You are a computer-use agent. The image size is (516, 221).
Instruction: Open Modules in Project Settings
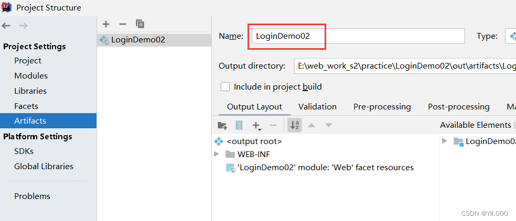[x=31, y=75]
